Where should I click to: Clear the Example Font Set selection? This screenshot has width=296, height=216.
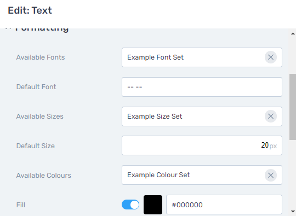[271, 57]
